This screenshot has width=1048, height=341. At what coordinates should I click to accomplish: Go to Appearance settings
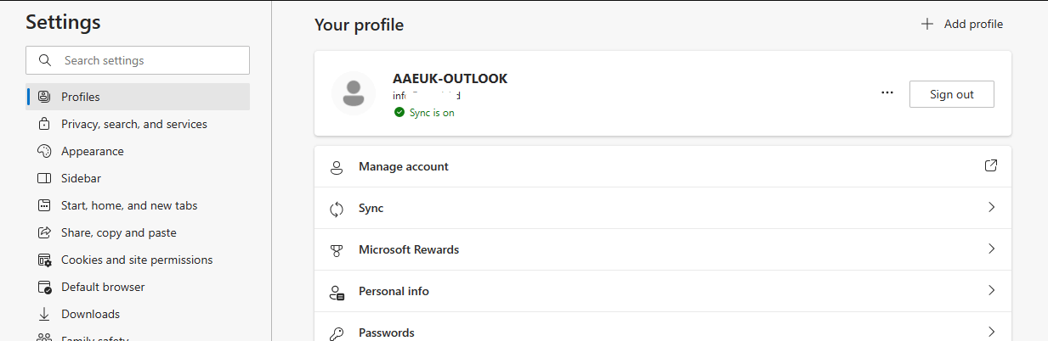point(138,151)
